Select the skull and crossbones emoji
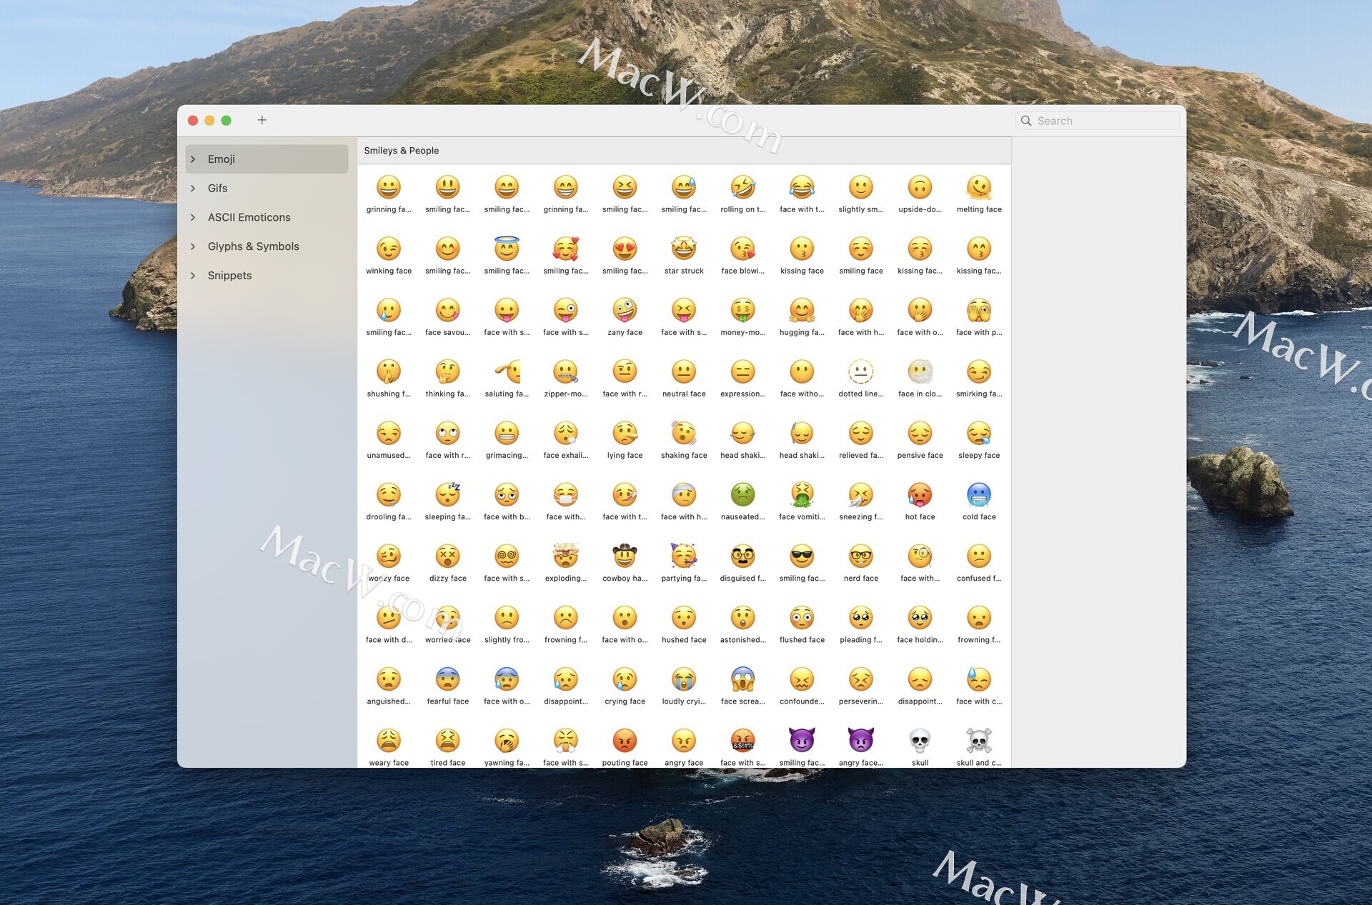This screenshot has width=1372, height=905. (978, 741)
